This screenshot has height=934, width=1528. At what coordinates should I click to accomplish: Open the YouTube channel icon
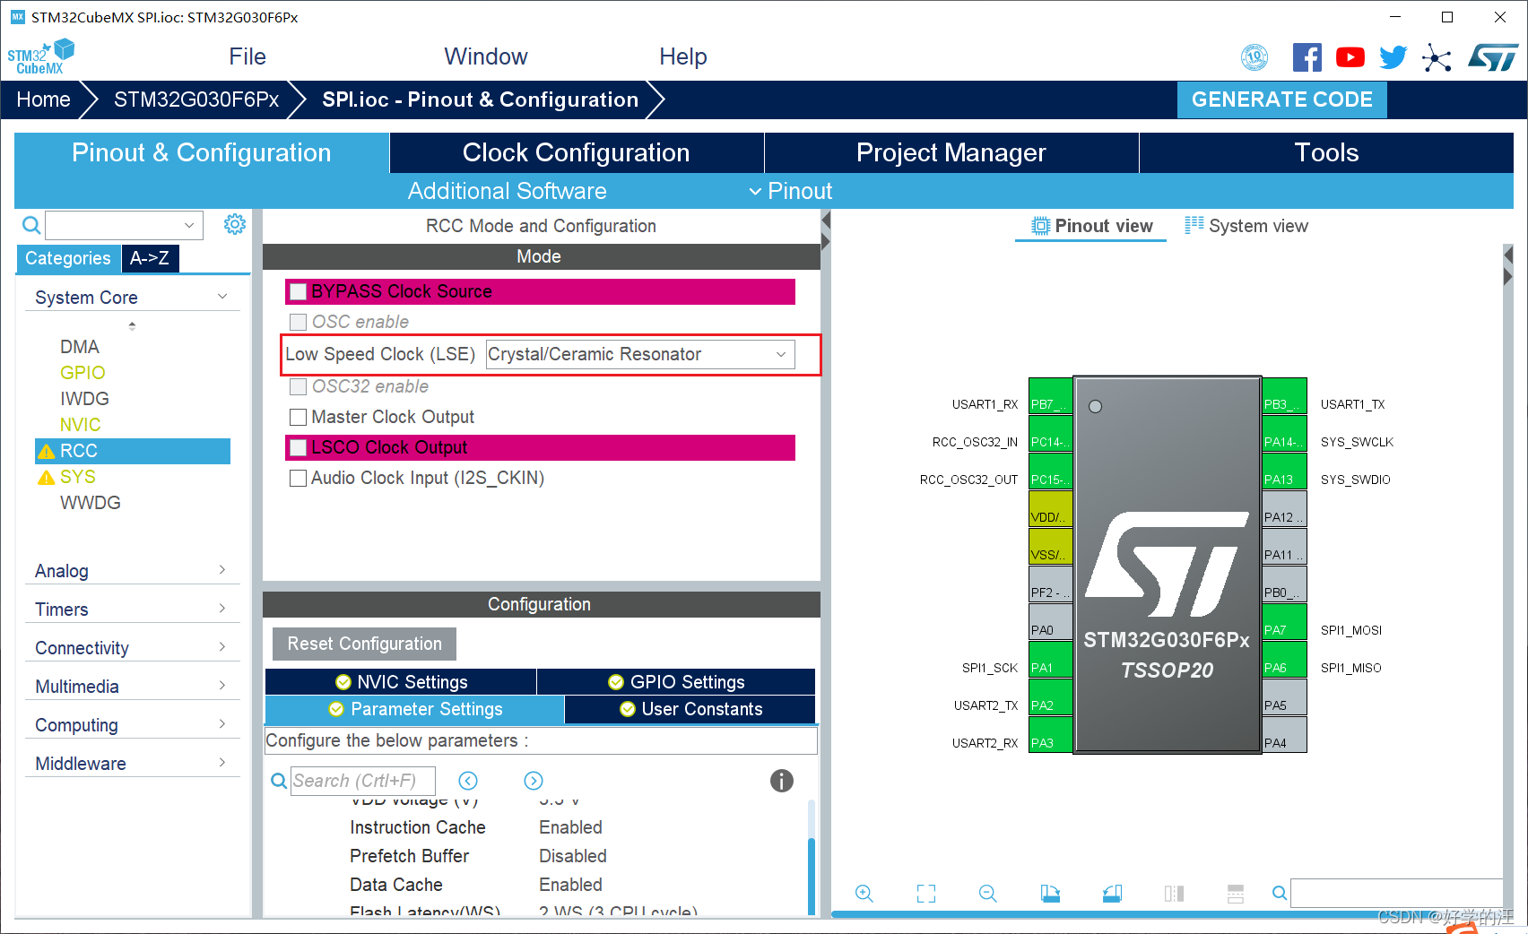pyautogui.click(x=1350, y=56)
